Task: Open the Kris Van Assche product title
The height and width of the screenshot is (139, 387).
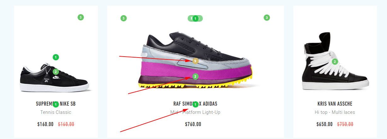Action: tap(335, 104)
